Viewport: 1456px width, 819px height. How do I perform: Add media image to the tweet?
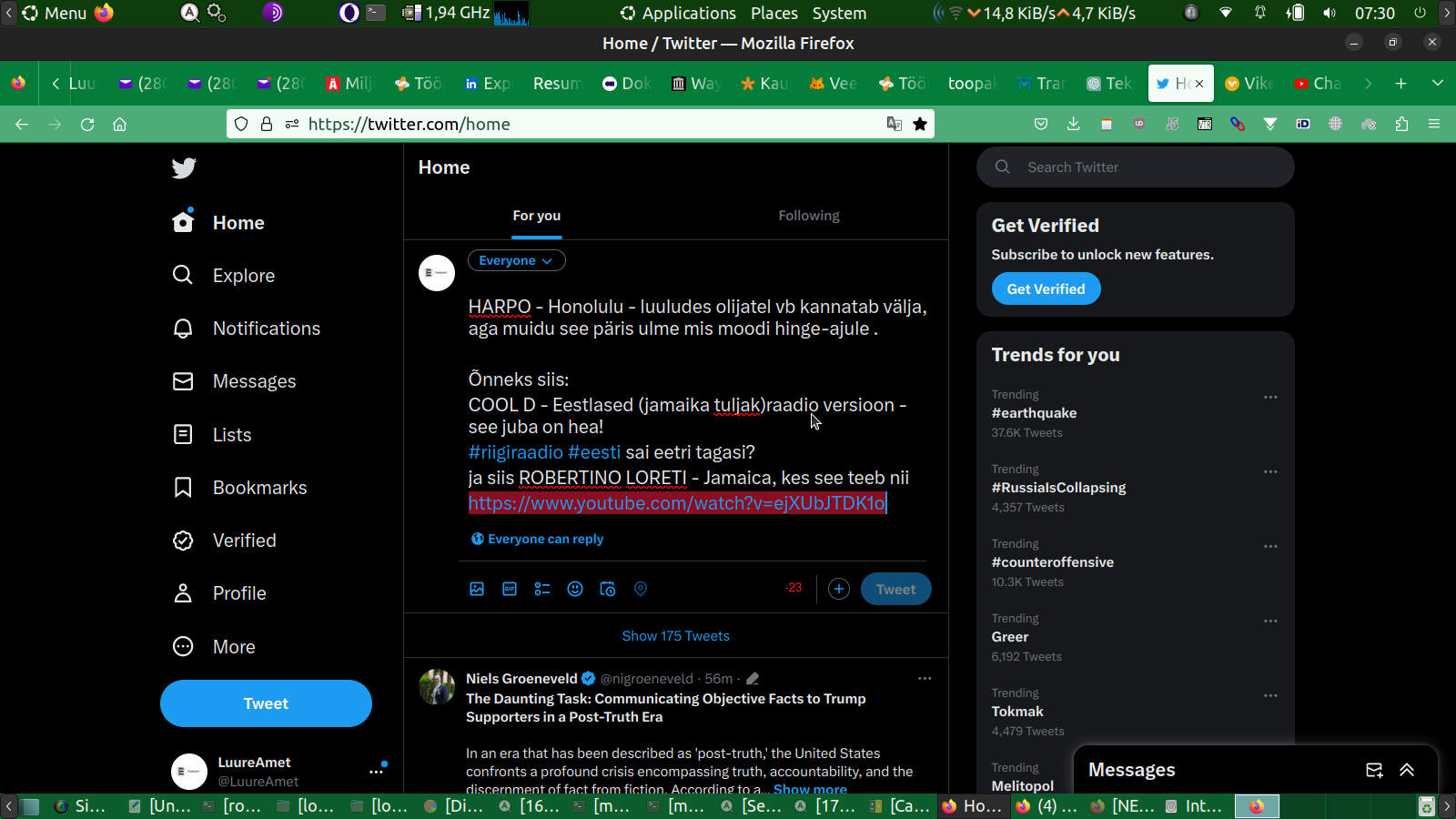pos(477,589)
